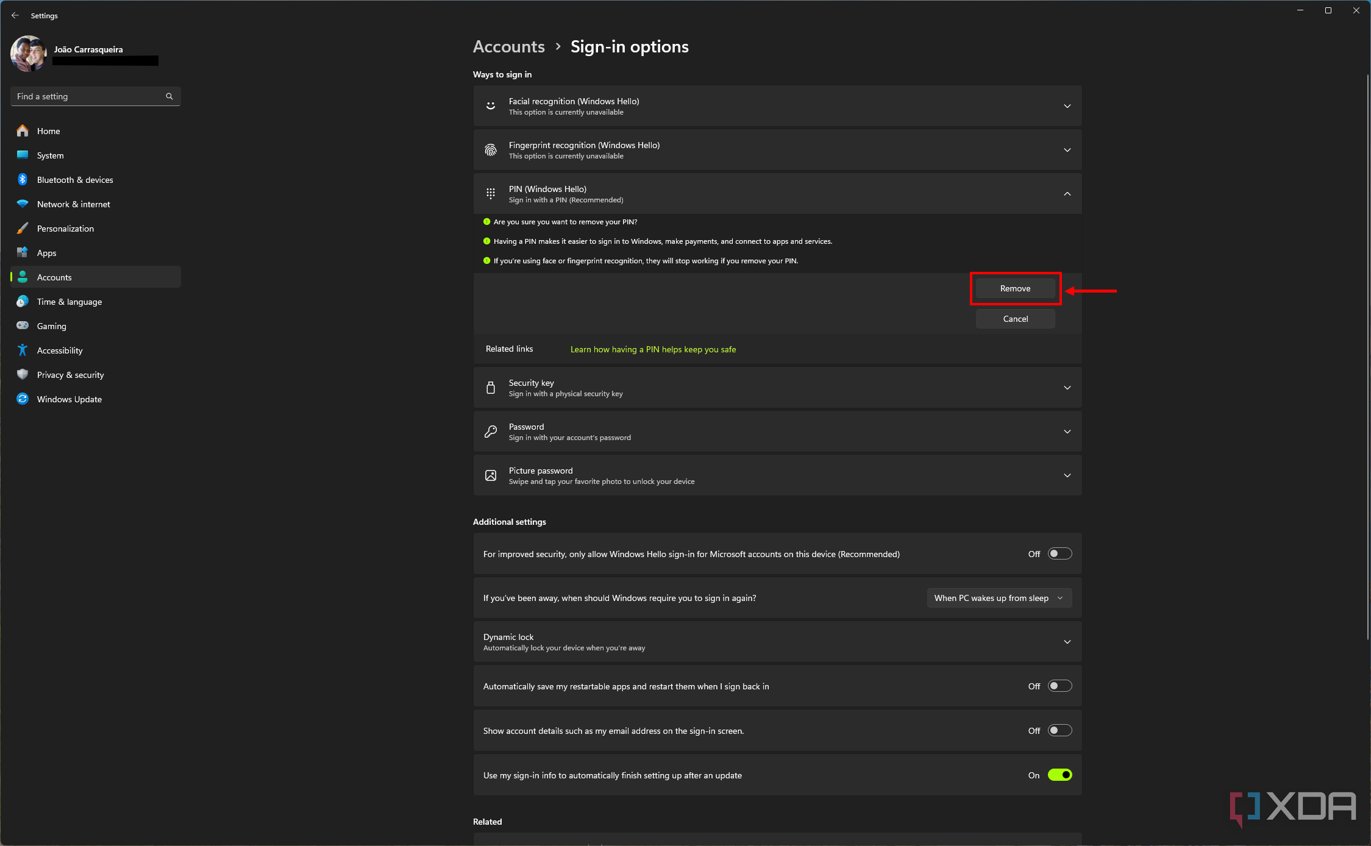
Task: Click the "Are you sure you want to remove your PIN?" text
Action: [565, 222]
